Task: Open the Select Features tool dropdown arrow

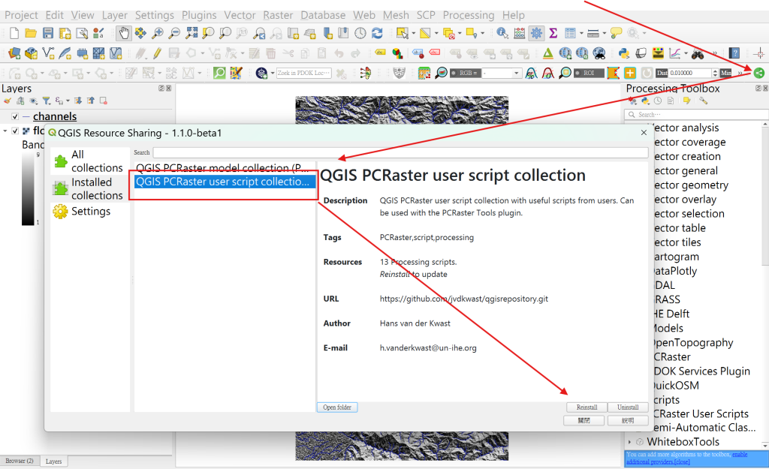Action: 414,33
